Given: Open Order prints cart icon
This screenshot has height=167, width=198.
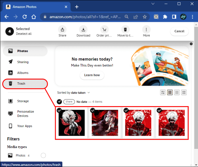Looking at the screenshot, I should (x=104, y=30).
